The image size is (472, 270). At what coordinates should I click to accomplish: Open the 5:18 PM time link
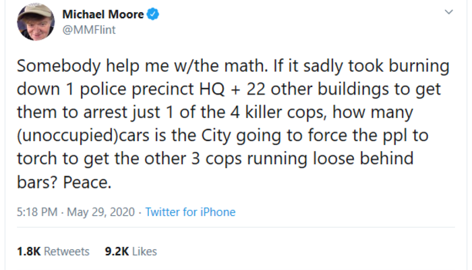35,212
